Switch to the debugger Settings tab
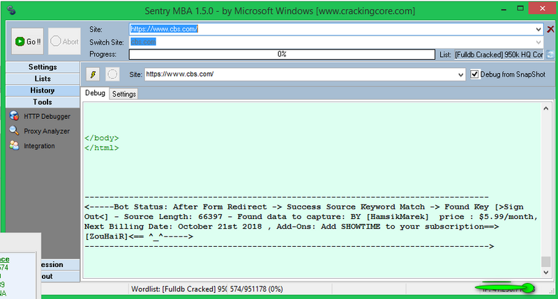 [124, 94]
